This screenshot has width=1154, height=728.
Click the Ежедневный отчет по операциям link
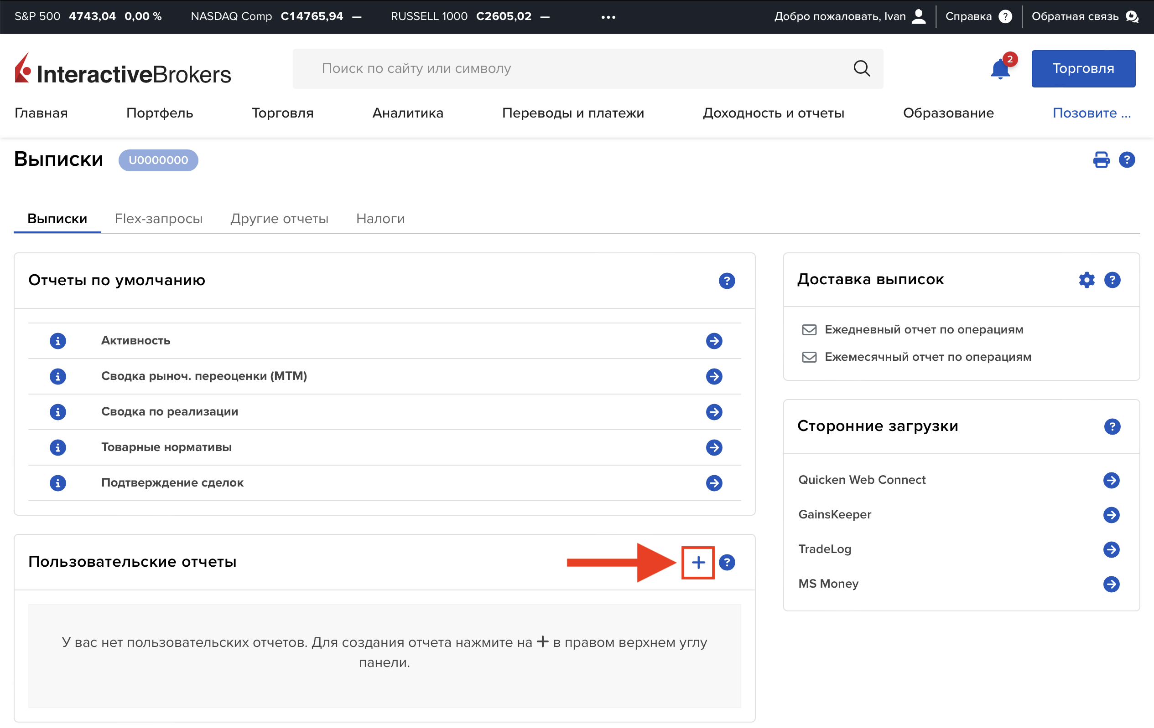click(924, 329)
